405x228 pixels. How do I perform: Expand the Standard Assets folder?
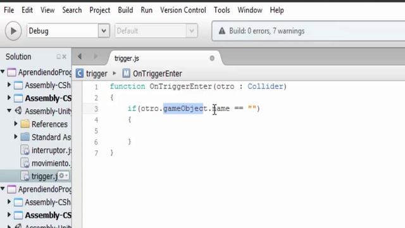(x=16, y=137)
